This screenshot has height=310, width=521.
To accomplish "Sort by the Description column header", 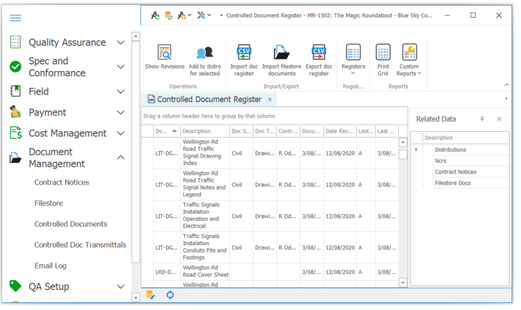I will (x=205, y=131).
